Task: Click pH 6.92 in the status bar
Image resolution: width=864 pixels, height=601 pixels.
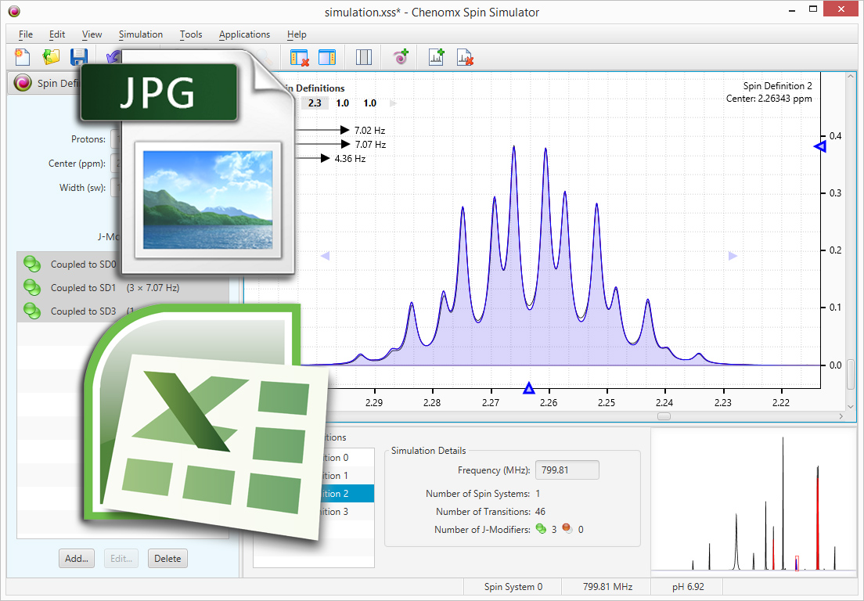Action: coord(688,587)
